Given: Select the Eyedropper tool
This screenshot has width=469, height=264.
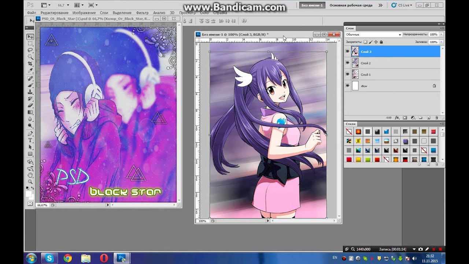Looking at the screenshot, I should tap(30, 70).
